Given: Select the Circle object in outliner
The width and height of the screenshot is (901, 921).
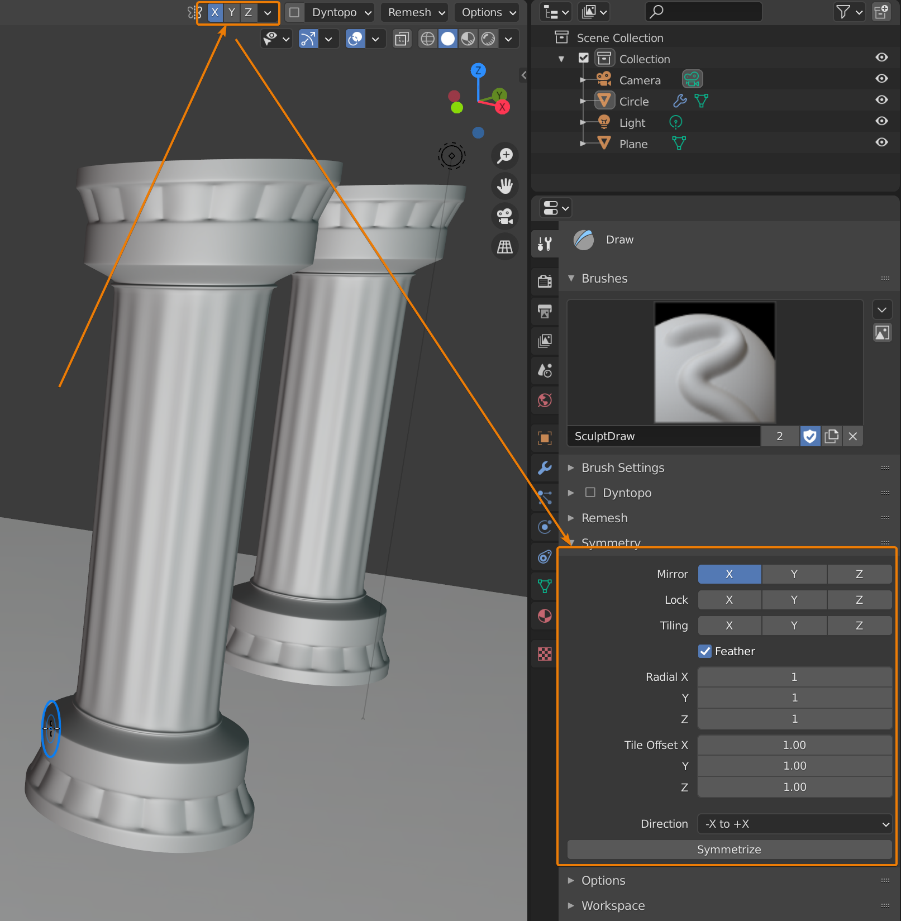Looking at the screenshot, I should [x=633, y=102].
